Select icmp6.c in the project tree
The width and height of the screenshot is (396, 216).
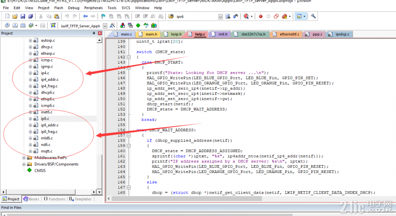coord(47,106)
